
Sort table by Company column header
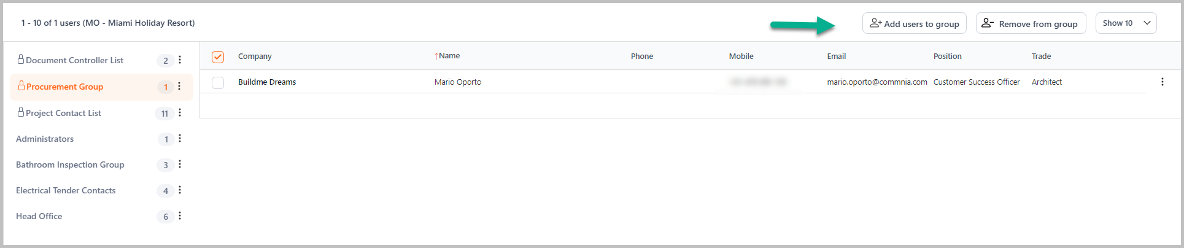[x=255, y=56]
